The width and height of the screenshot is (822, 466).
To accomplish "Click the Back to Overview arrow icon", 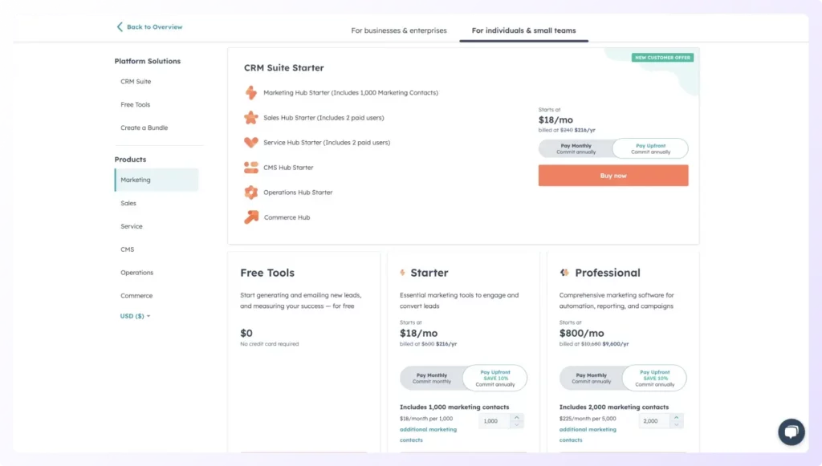I will (x=120, y=26).
